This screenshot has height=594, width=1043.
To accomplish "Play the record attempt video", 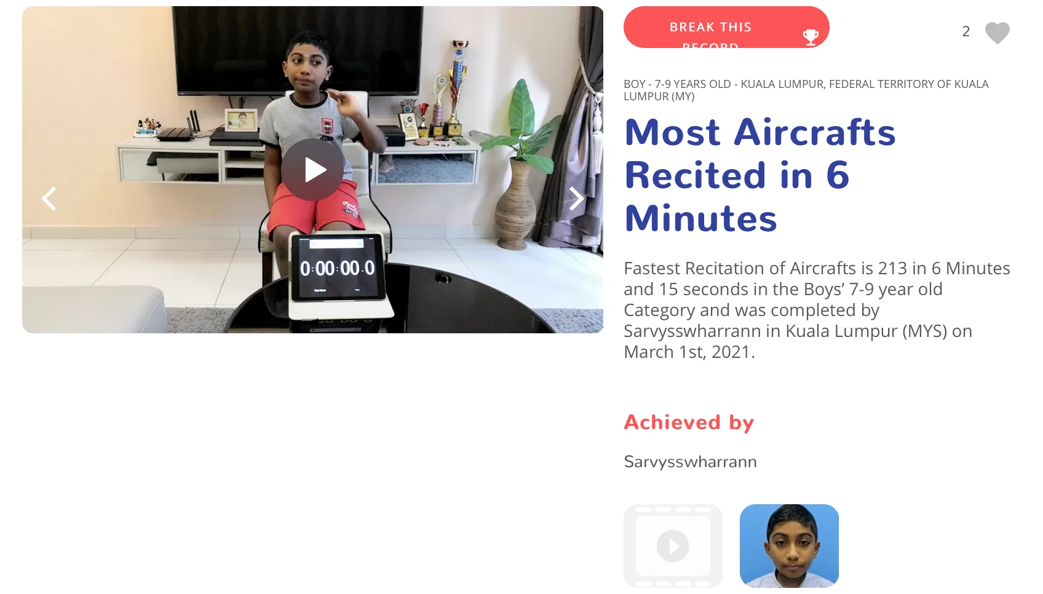I will (x=312, y=170).
